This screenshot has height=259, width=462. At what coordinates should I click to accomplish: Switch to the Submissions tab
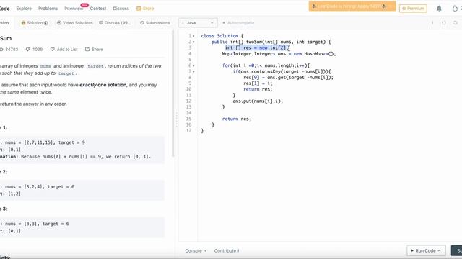tap(155, 23)
